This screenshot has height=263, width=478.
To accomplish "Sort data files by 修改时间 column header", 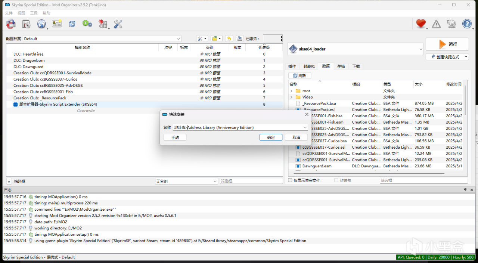I will [x=454, y=84].
